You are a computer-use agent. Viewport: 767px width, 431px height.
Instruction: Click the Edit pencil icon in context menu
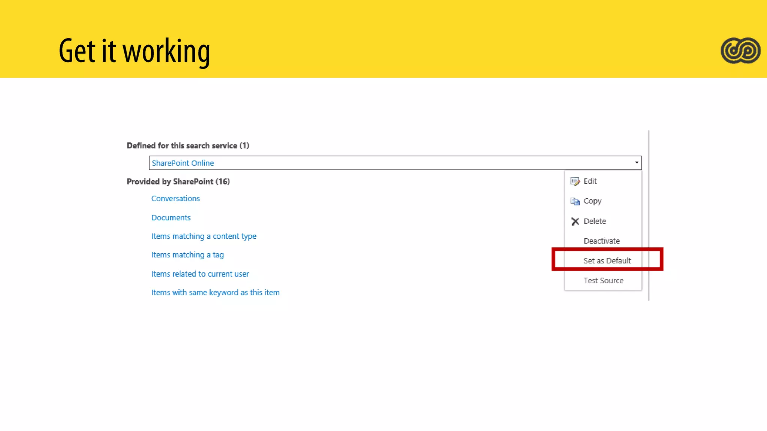coord(575,181)
